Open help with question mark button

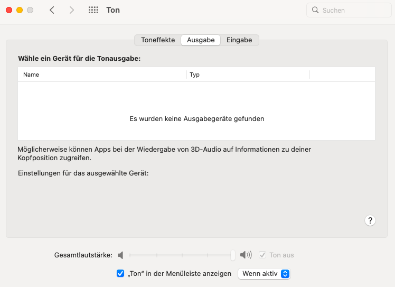coord(370,220)
